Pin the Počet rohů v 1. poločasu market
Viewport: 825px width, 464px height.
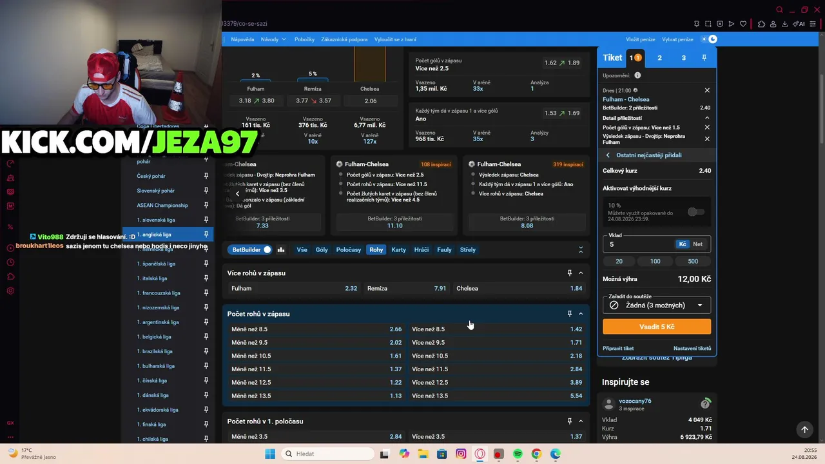[569, 421]
